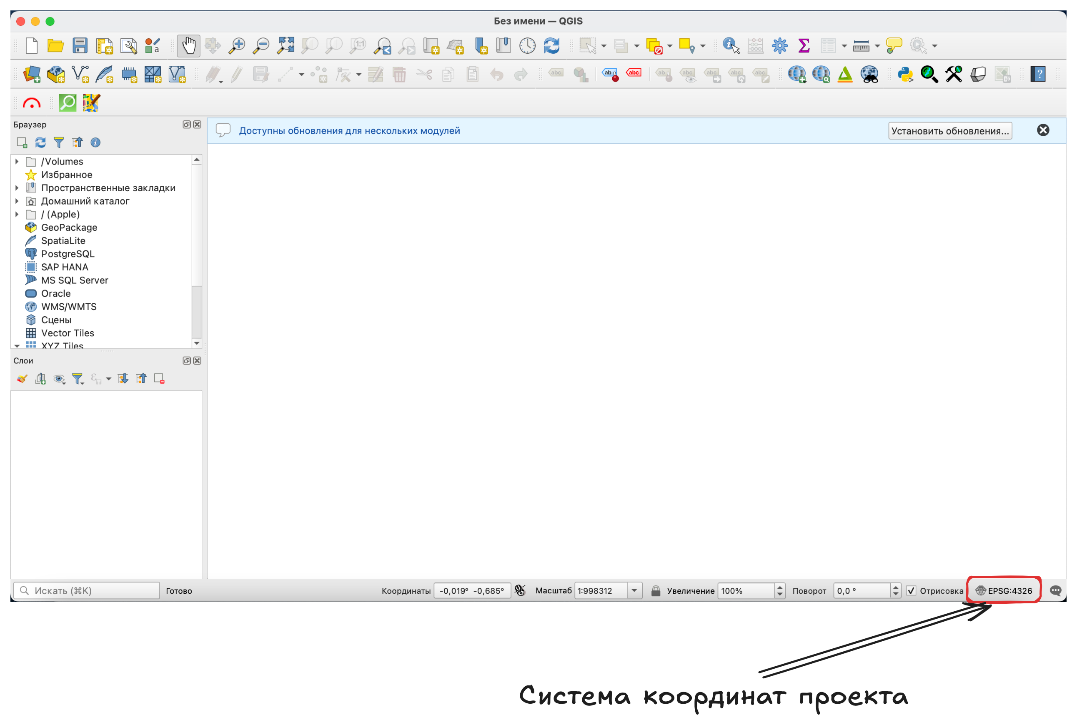Toggle the Отрисовка render checkbox
Image resolution: width=1077 pixels, height=725 pixels.
pos(911,590)
